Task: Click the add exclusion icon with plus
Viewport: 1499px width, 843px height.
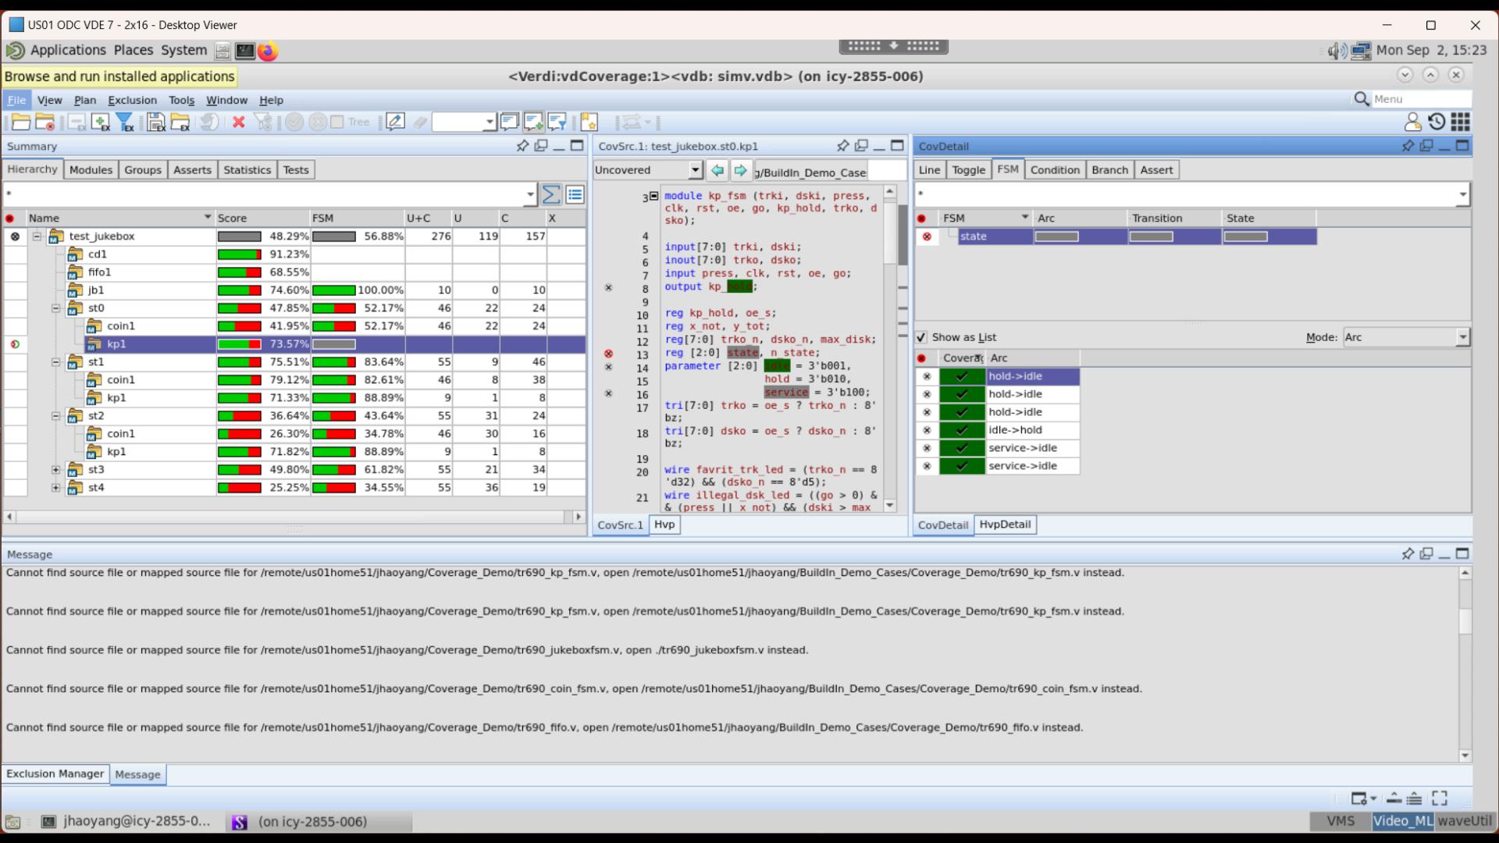Action: [101, 123]
